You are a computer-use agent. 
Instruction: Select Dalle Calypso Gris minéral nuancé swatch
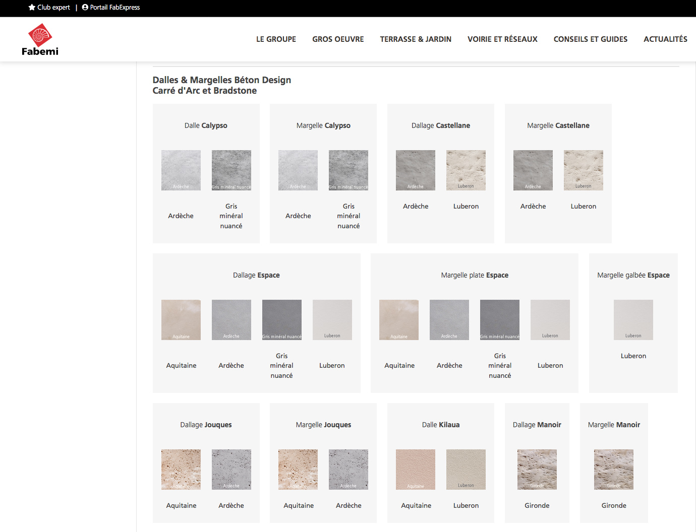click(231, 170)
